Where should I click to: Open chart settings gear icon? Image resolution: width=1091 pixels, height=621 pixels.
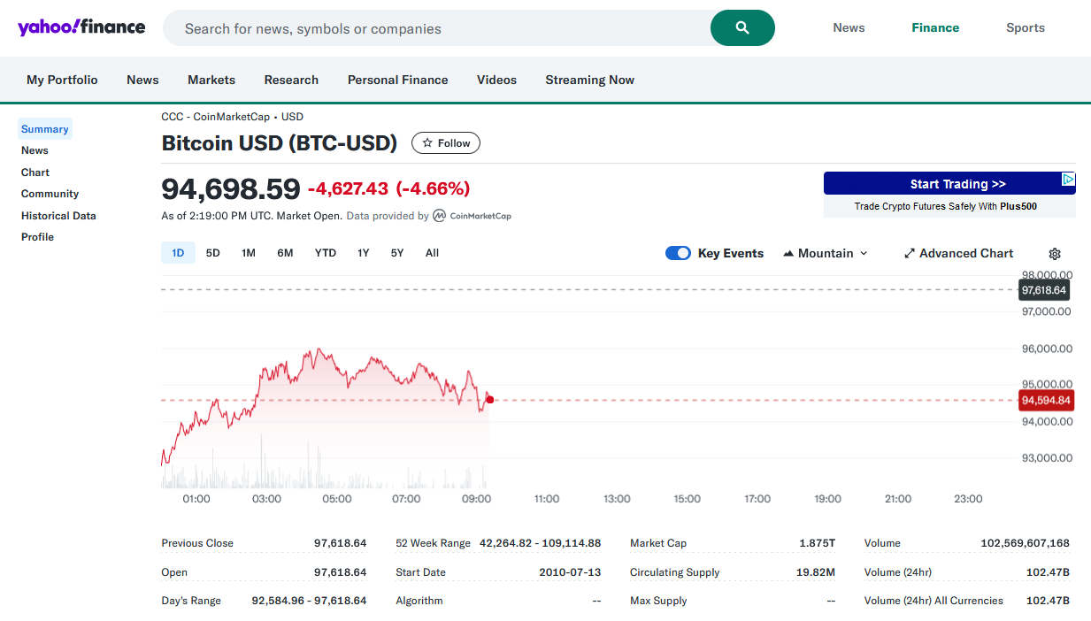tap(1054, 254)
